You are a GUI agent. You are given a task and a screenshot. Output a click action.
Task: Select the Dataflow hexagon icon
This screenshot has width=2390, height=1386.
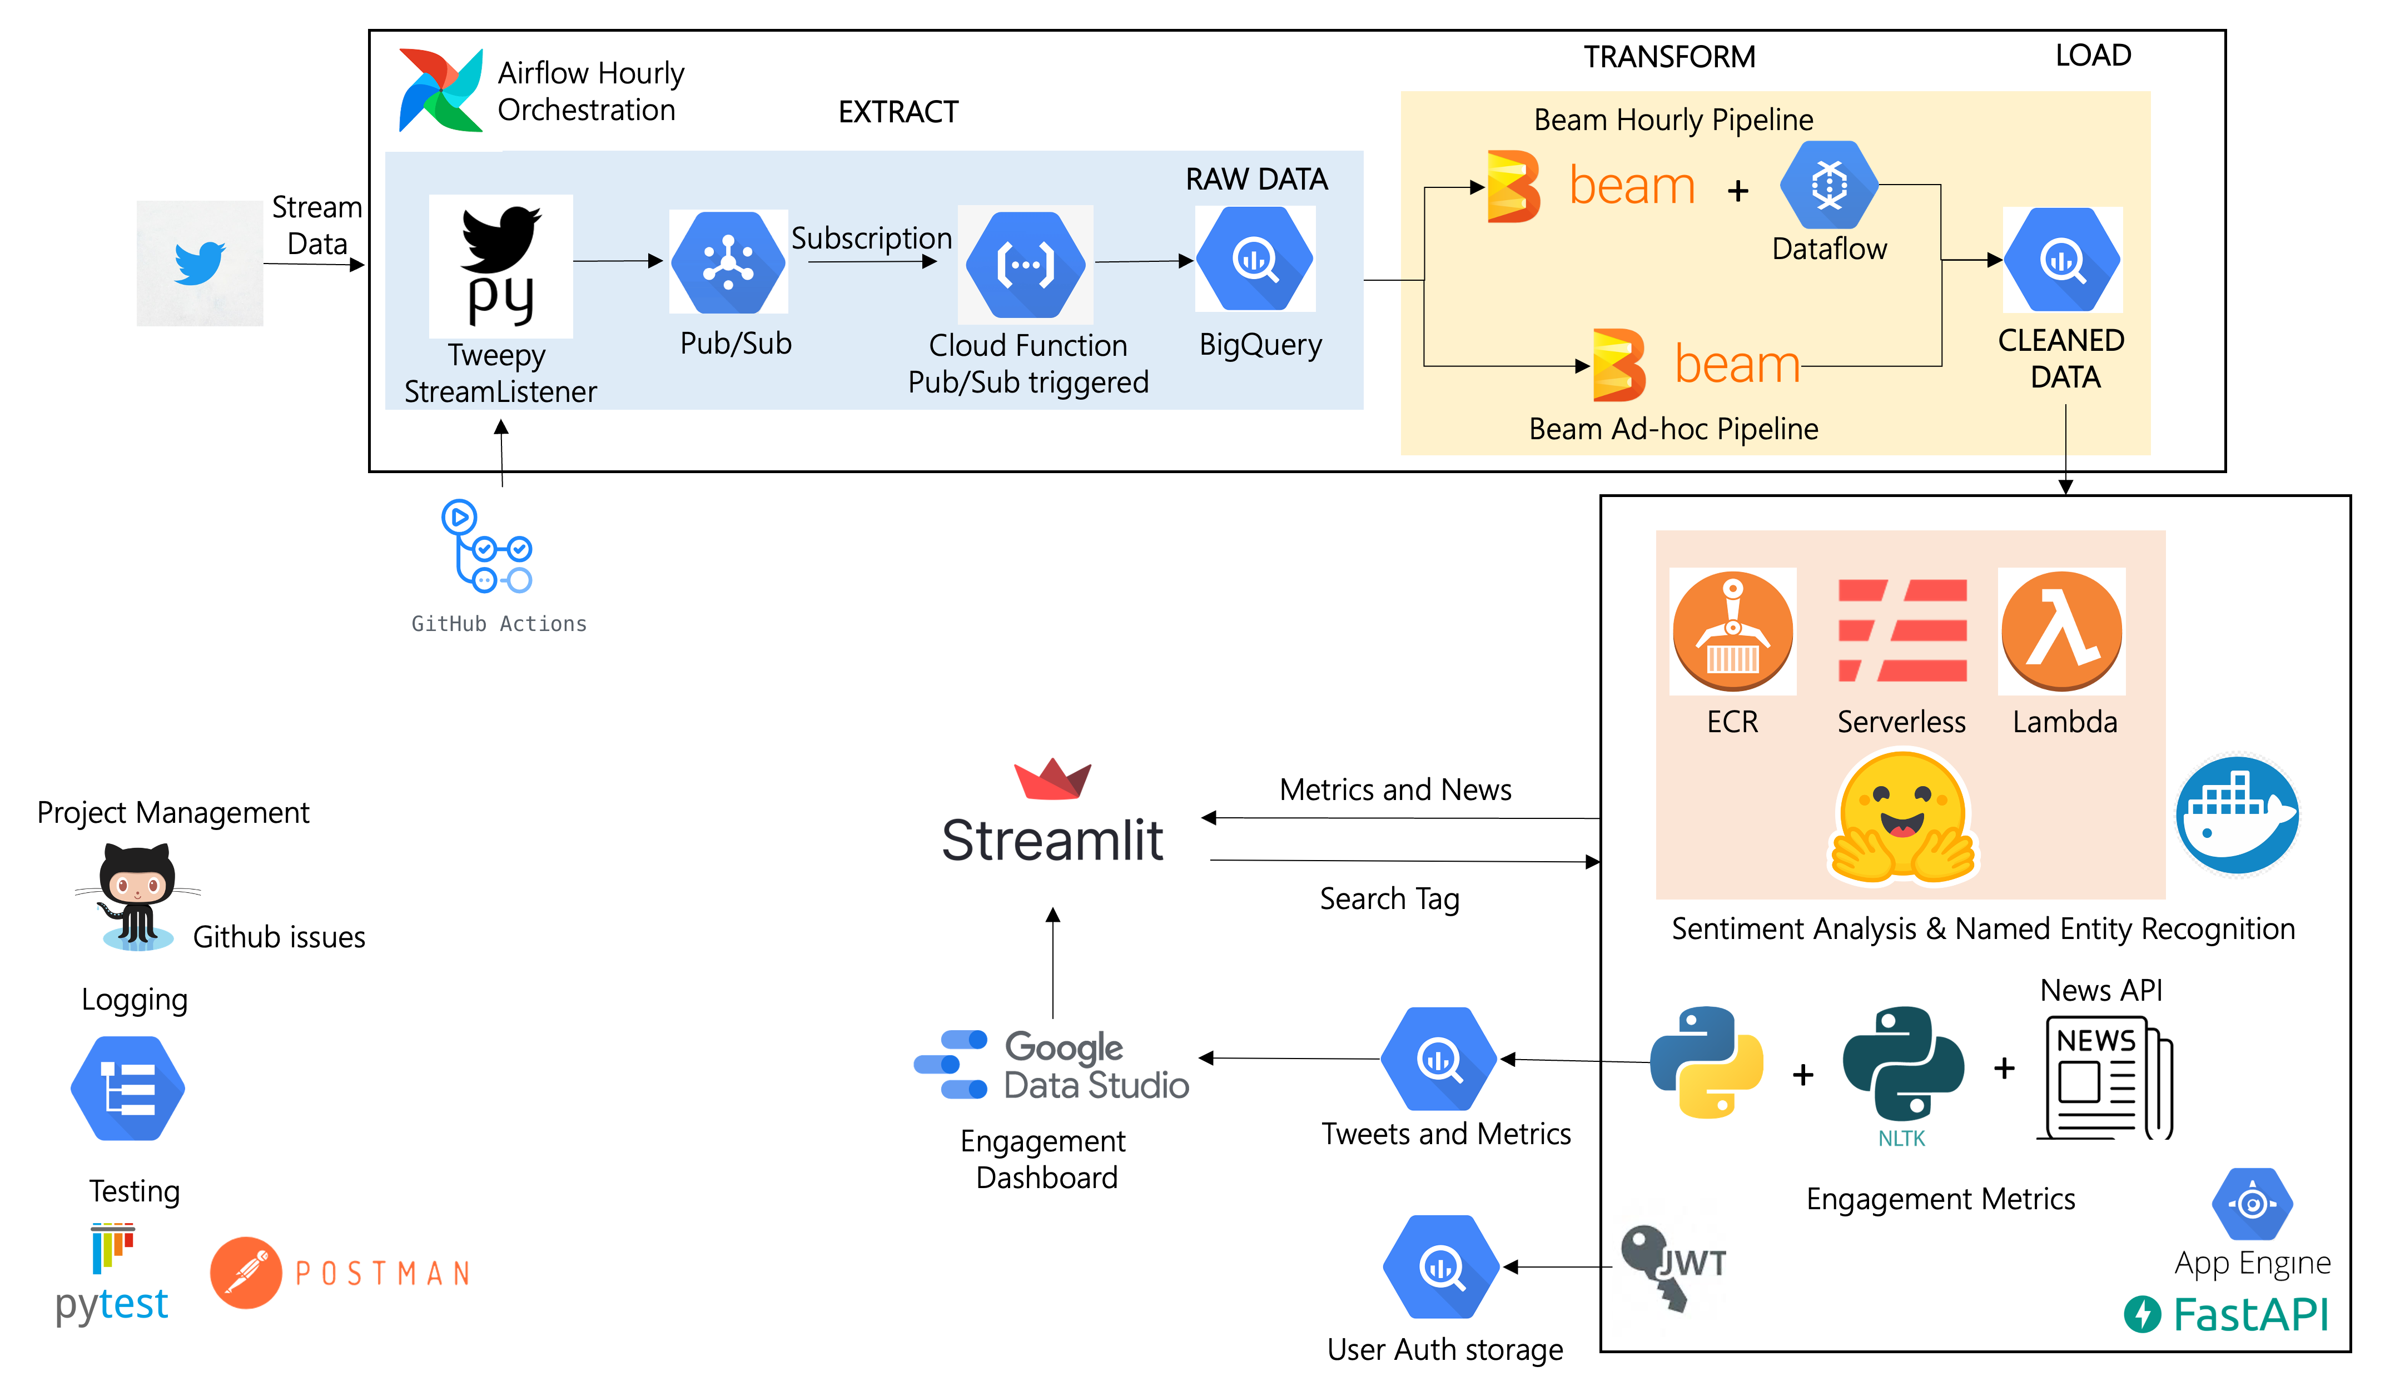coord(1828,185)
